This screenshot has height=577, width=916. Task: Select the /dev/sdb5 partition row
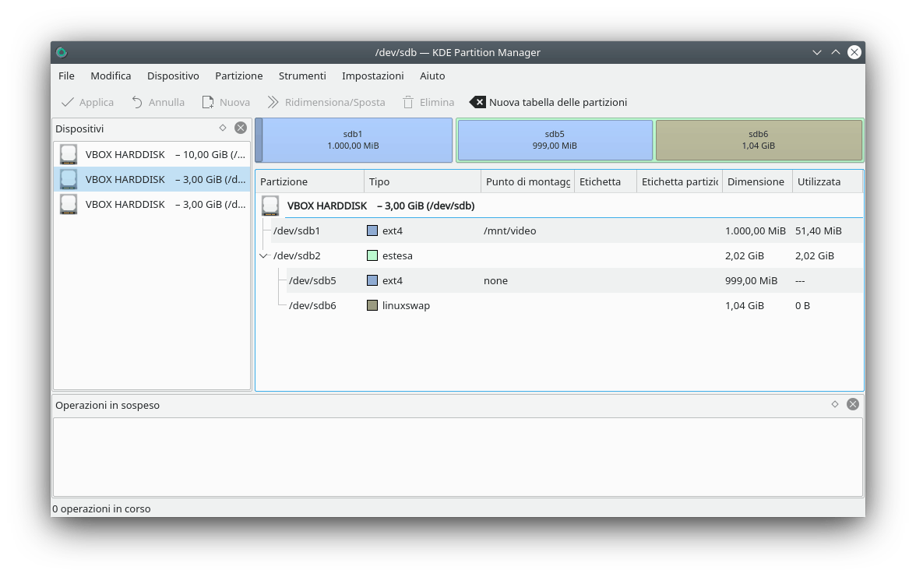[x=559, y=280]
